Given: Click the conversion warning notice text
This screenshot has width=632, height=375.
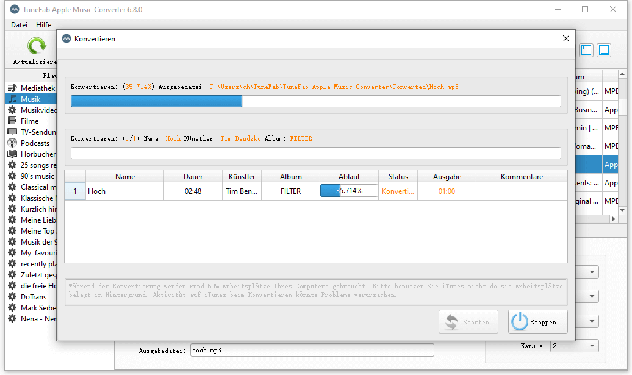Looking at the screenshot, I should (315, 290).
